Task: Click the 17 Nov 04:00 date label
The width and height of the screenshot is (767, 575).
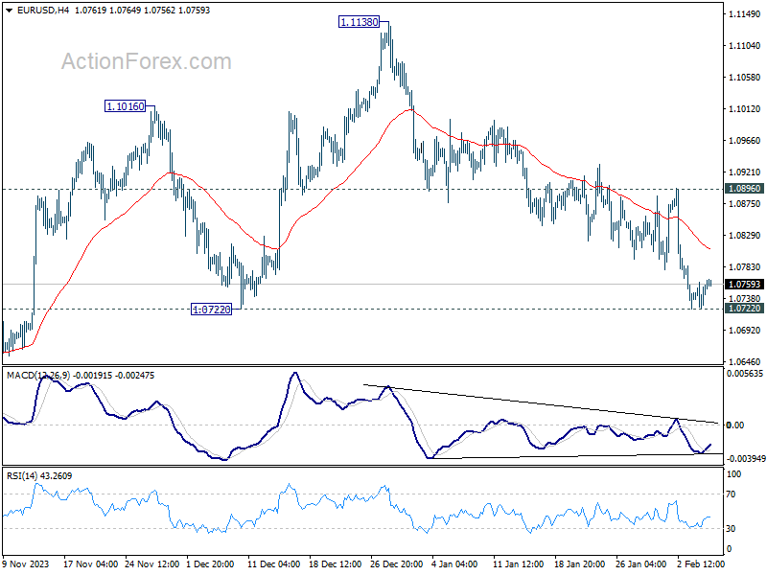Action: click(90, 563)
